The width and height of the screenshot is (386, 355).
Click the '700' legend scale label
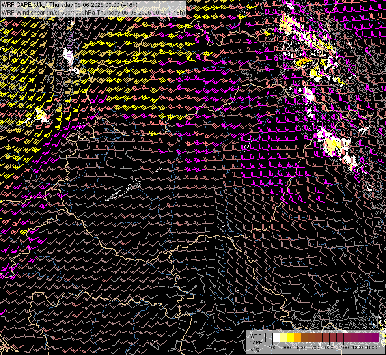pos(315,348)
